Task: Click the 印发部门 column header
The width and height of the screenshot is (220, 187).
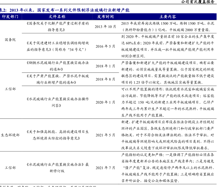Action: tap(10, 17)
